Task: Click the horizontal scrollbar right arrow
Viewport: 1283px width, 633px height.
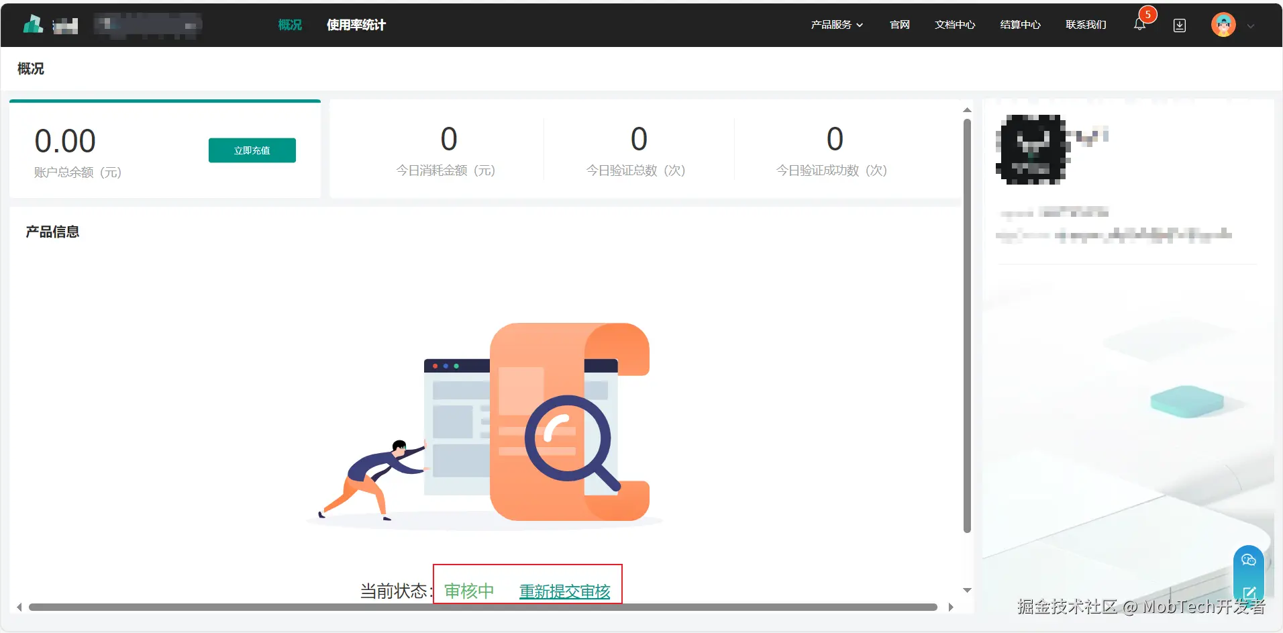Action: pyautogui.click(x=951, y=607)
